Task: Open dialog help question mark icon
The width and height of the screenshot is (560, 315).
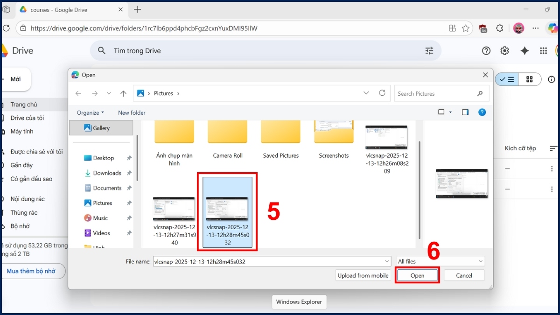Action: pos(482,112)
